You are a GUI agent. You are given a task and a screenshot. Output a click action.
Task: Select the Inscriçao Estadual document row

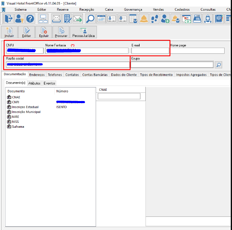click(x=51, y=107)
